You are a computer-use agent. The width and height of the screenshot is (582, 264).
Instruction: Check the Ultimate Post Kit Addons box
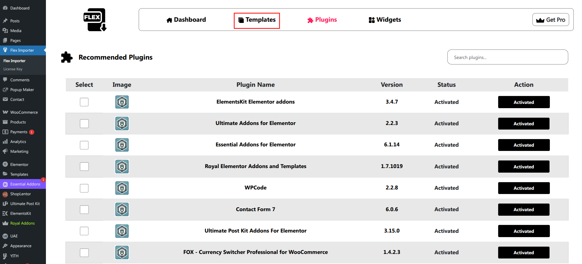coord(84,231)
